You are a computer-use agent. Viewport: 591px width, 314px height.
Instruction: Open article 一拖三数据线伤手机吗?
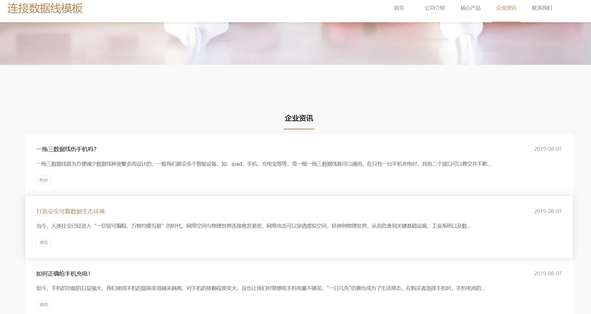click(x=66, y=149)
